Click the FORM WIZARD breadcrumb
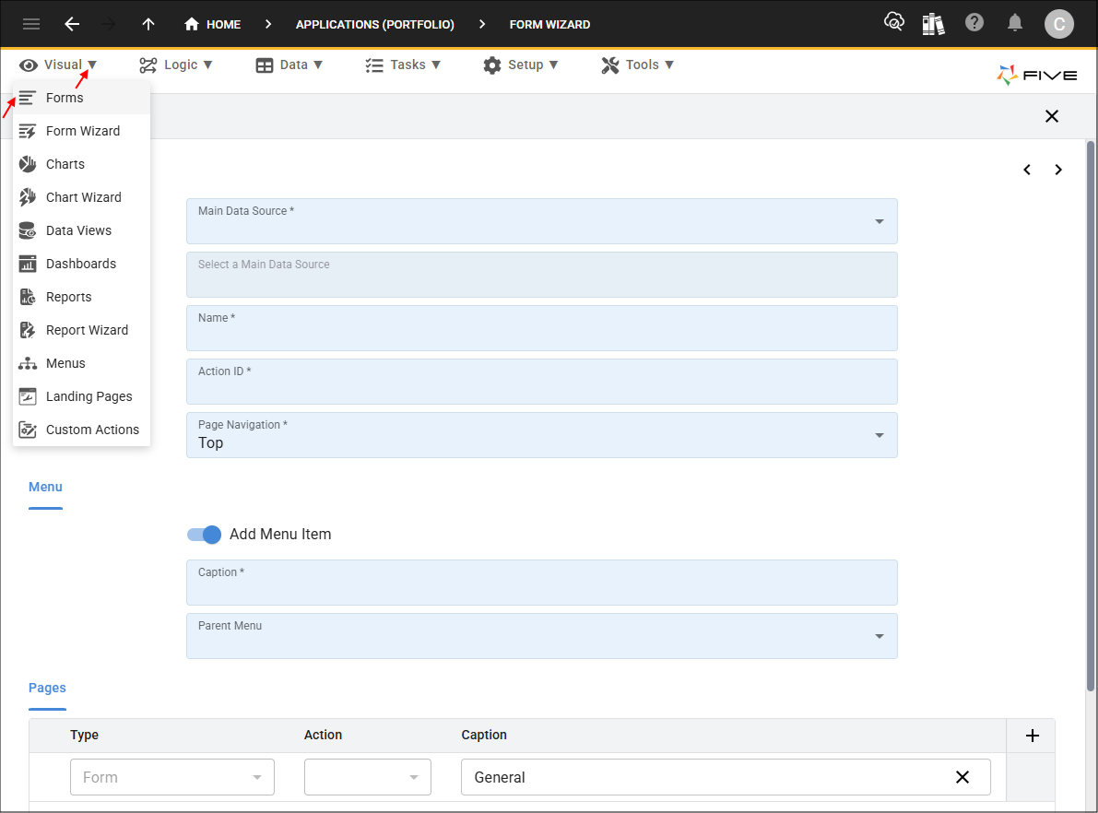This screenshot has width=1098, height=813. 549,25
